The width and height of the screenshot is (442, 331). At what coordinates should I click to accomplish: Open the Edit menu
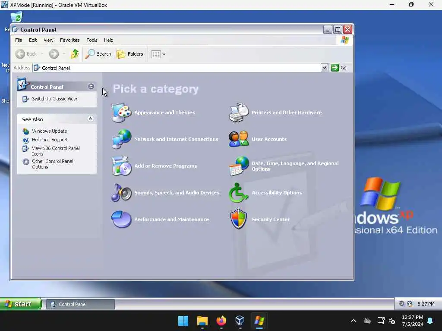click(x=33, y=40)
